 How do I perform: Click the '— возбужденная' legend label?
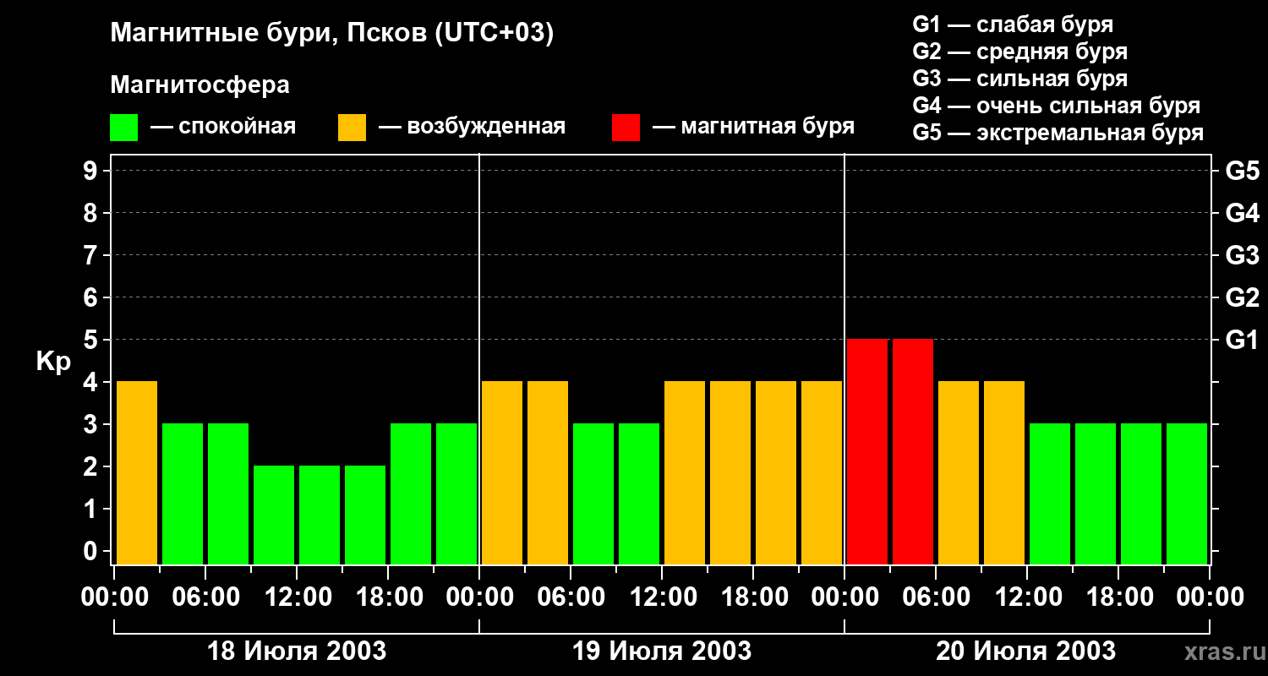click(x=472, y=127)
